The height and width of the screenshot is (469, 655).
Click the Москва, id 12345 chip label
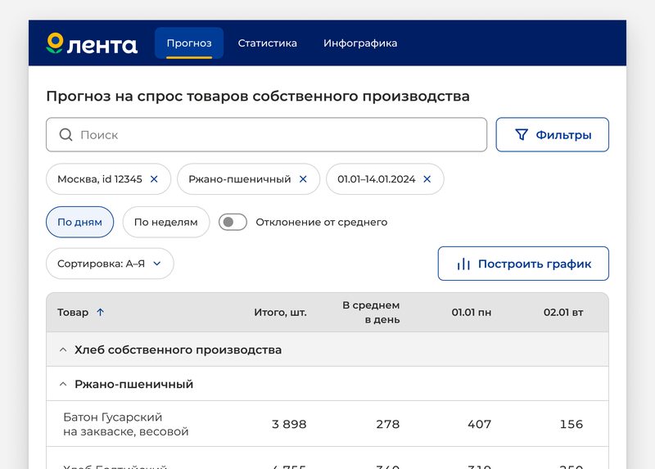point(100,179)
